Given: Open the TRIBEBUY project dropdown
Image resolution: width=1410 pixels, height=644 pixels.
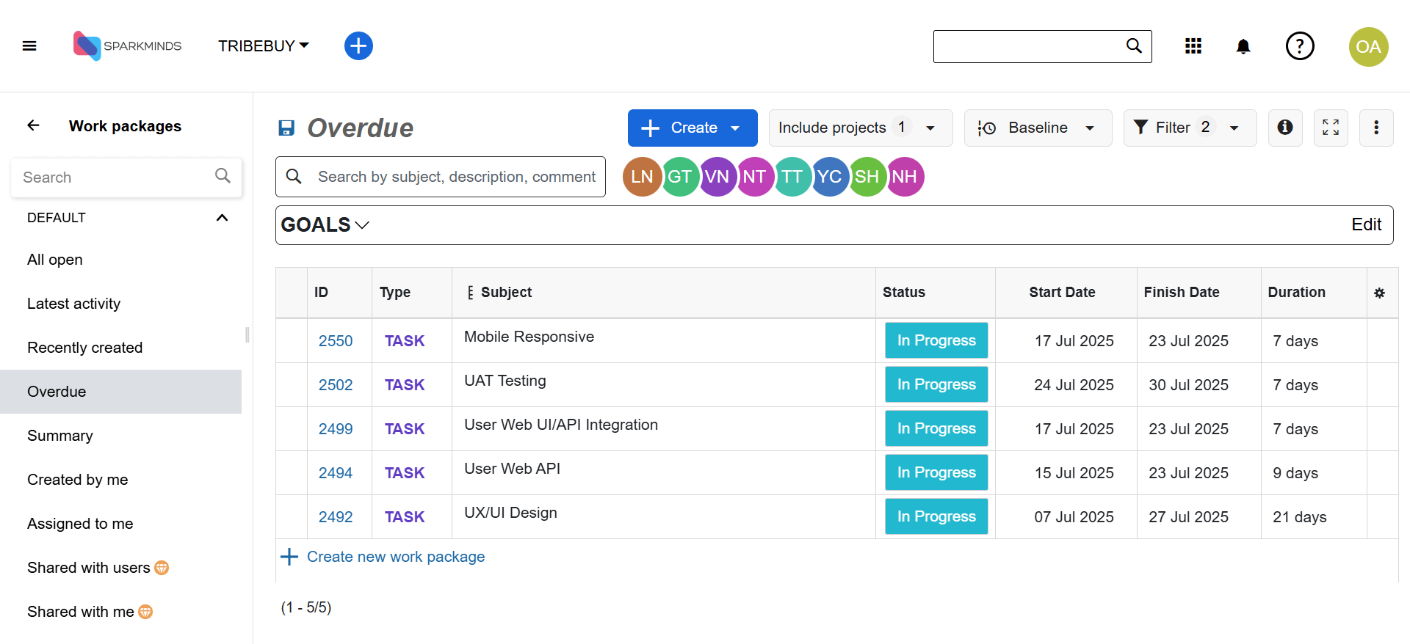Looking at the screenshot, I should 263,46.
